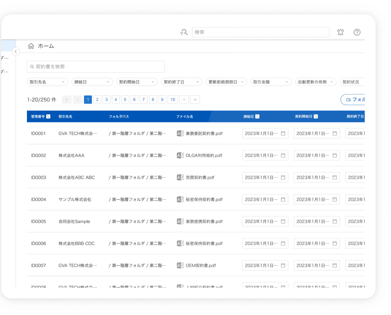Image resolution: width=391 pixels, height=315 pixels.
Task: Open the 取引先名 filter dropdown
Action: coord(47,82)
